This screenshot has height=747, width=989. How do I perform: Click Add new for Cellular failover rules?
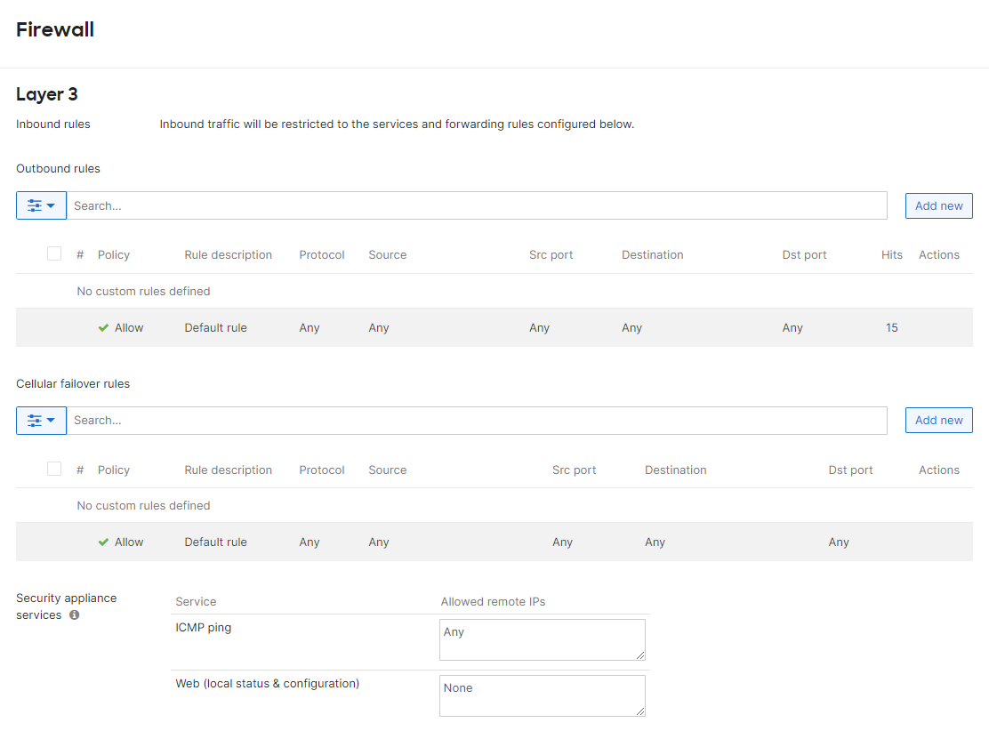pyautogui.click(x=938, y=420)
